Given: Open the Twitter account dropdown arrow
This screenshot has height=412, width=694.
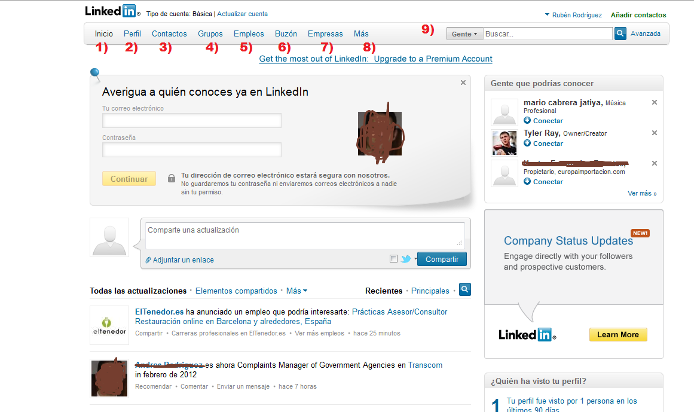Looking at the screenshot, I should tap(415, 260).
